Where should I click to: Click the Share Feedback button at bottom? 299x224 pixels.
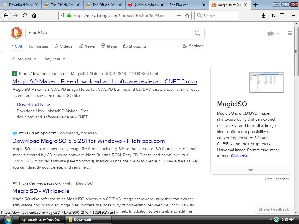tap(274, 209)
